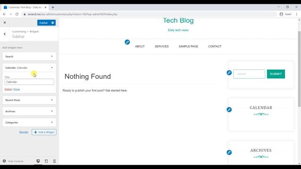
Task: Click the edit pencil beside the Archives widget
Action: (229, 152)
